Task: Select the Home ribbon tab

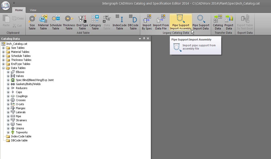Action: coord(19,10)
